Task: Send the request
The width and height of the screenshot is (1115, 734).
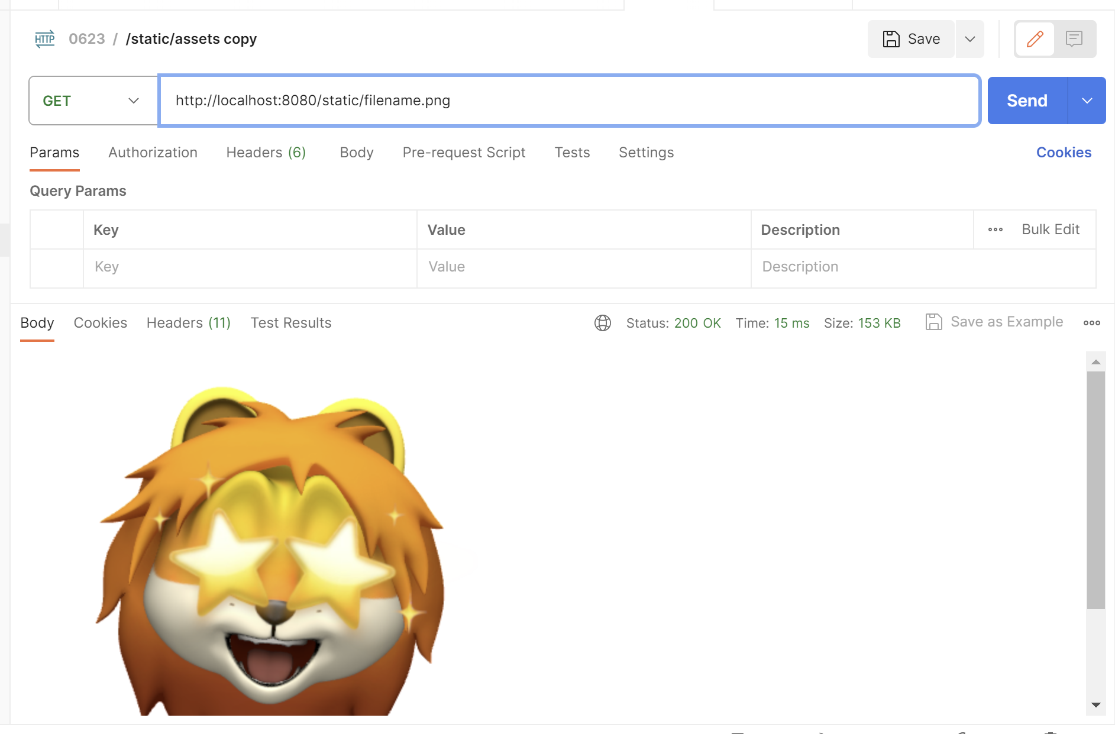Action: [1027, 101]
